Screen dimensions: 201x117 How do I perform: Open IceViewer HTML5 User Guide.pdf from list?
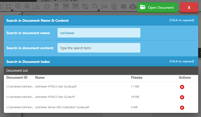[56, 86]
